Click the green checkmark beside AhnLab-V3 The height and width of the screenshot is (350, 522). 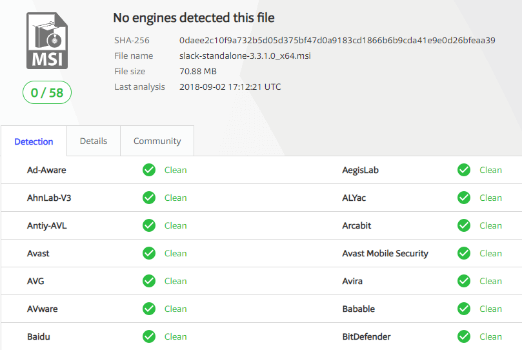(149, 198)
